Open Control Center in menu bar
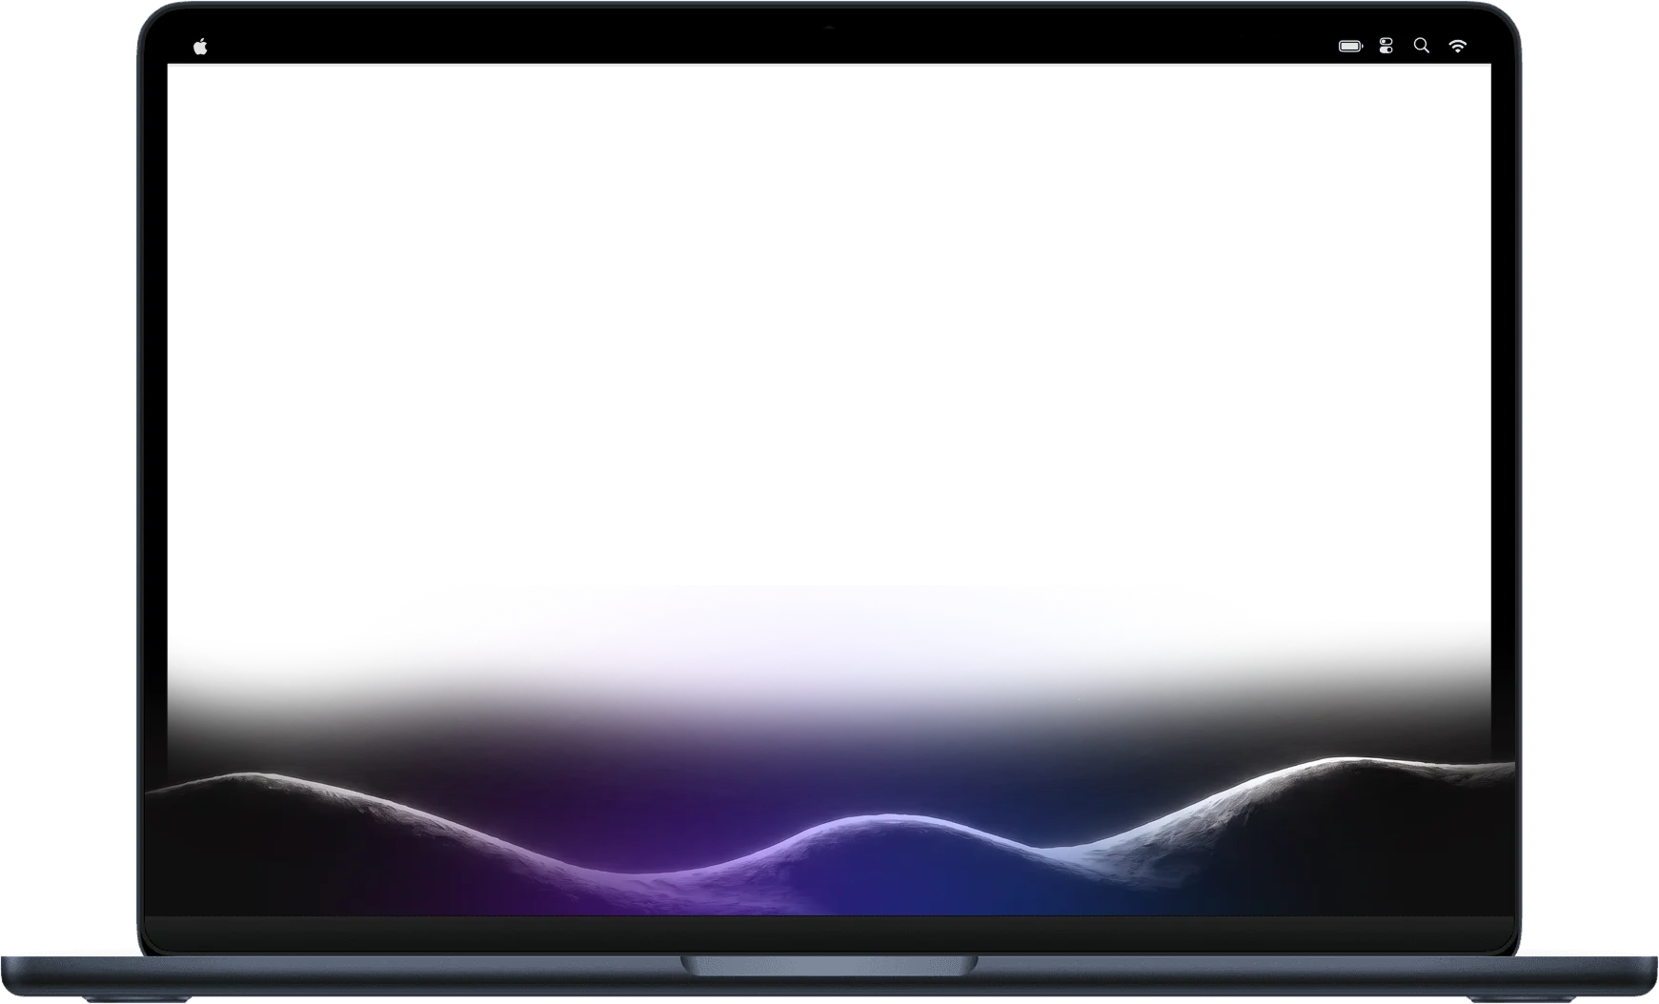 click(x=1386, y=46)
